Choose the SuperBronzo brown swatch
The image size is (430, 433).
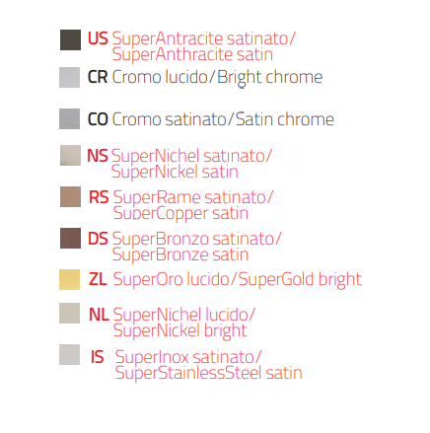point(70,238)
